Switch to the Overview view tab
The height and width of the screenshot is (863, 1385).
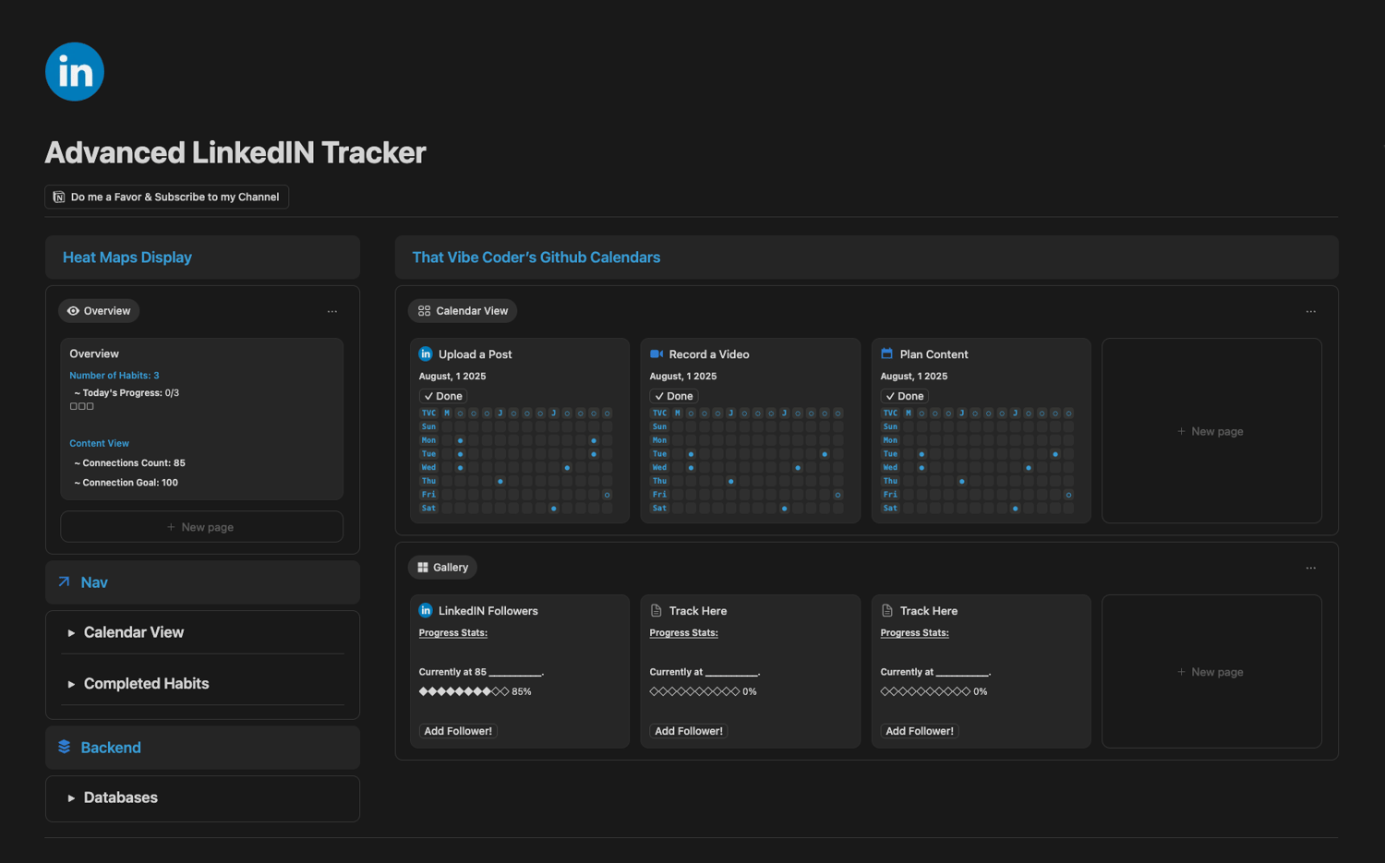99,311
